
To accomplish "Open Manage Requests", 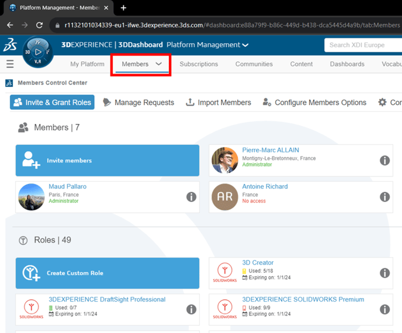I will tap(138, 102).
